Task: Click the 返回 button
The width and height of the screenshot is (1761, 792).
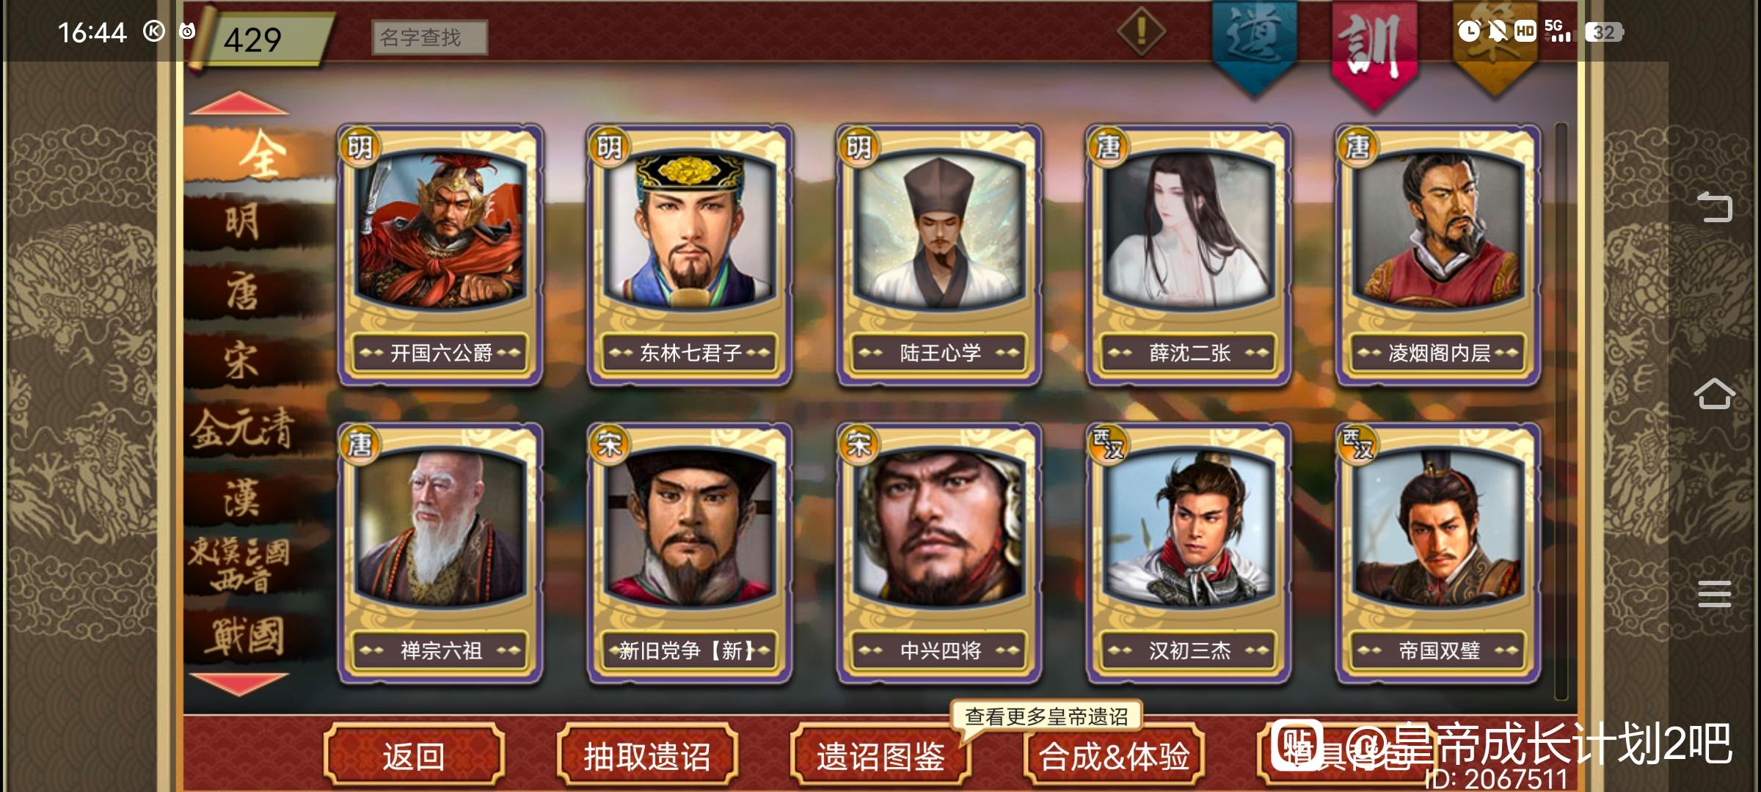Action: 414,756
